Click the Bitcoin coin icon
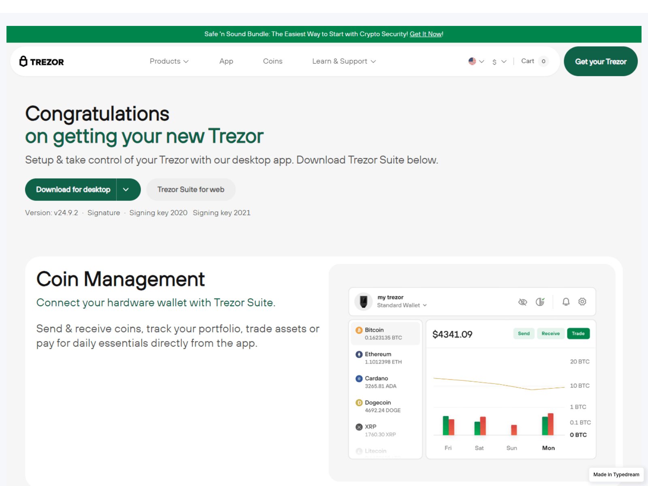Viewport: 648px width, 486px height. click(359, 330)
